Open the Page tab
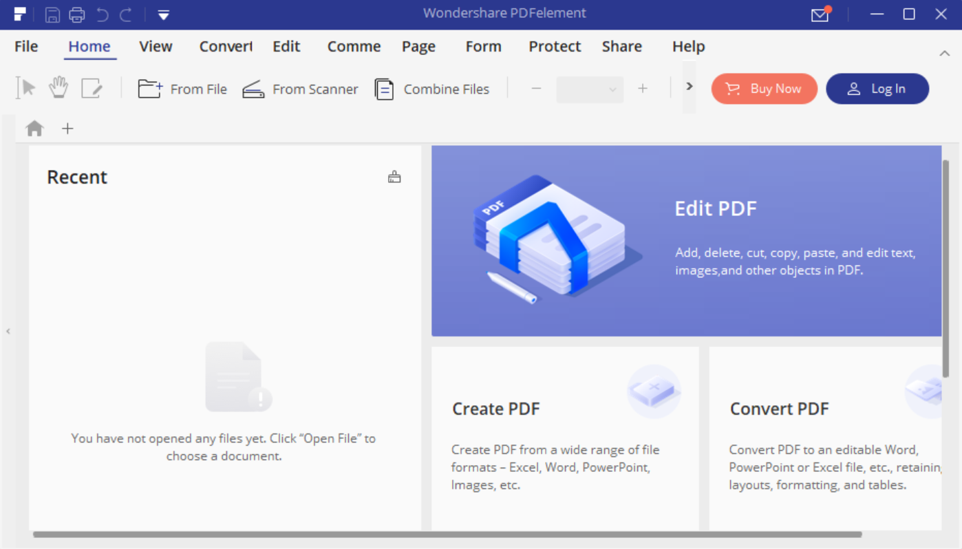Image resolution: width=962 pixels, height=549 pixels. (x=418, y=46)
